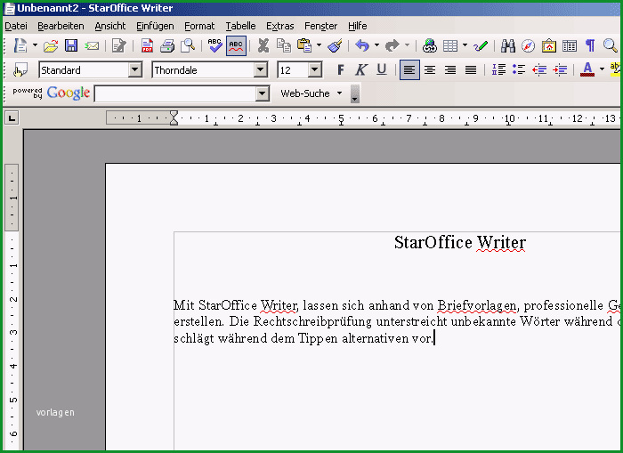This screenshot has width=623, height=453.
Task: Apply red font color A swatch
Action: 587,70
